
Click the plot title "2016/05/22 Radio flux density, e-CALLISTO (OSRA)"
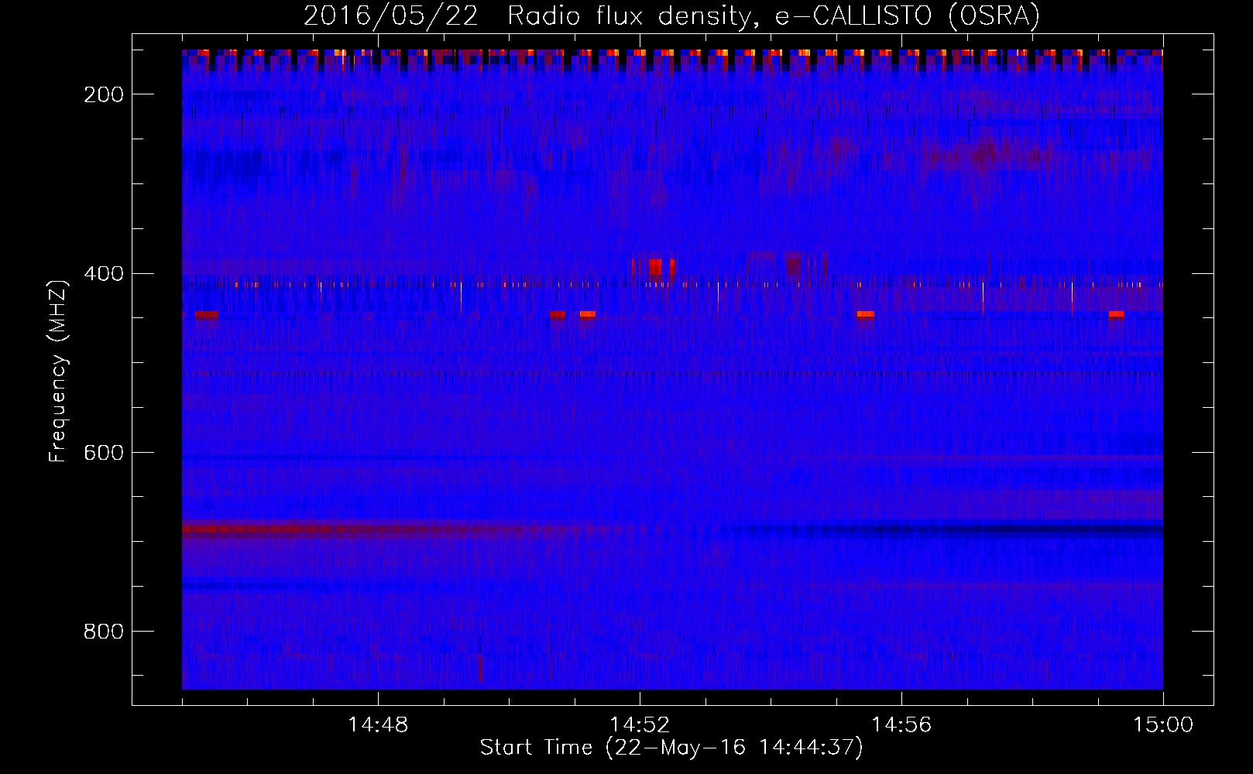[671, 15]
